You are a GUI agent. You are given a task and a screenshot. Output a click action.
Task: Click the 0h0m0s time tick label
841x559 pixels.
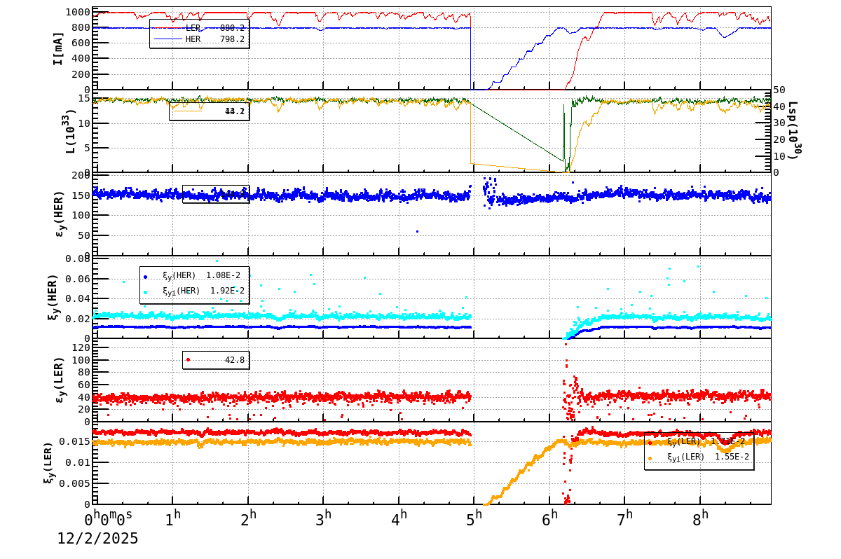click(x=109, y=518)
